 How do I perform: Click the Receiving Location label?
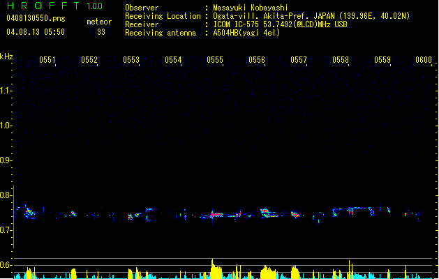(x=163, y=16)
